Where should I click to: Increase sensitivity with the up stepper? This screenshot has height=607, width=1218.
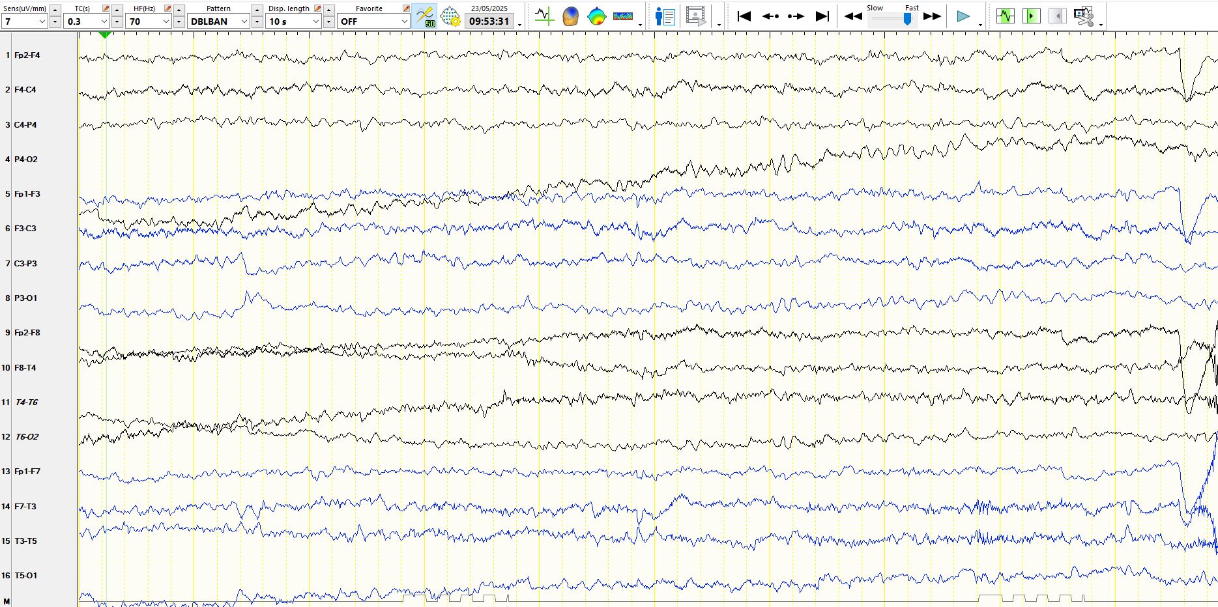pos(55,10)
